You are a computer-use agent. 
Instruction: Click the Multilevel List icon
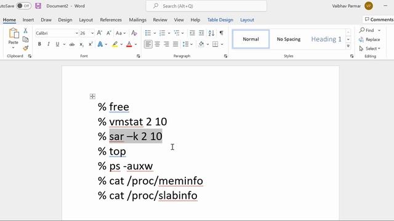pyautogui.click(x=177, y=33)
